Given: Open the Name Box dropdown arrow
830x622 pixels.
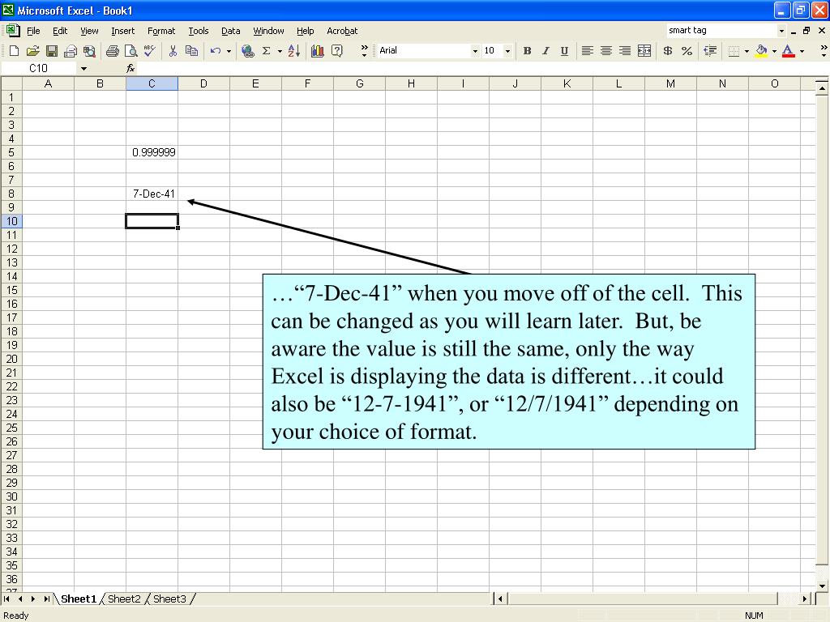Looking at the screenshot, I should tap(83, 69).
